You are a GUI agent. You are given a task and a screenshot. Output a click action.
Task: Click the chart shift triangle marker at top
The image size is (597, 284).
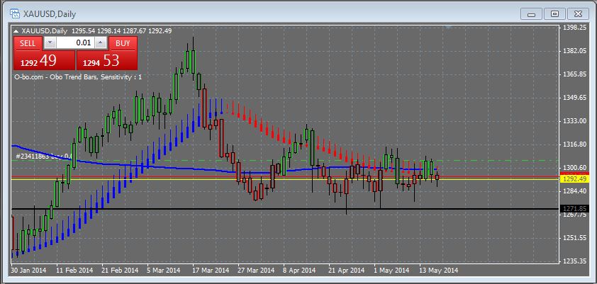[448, 28]
